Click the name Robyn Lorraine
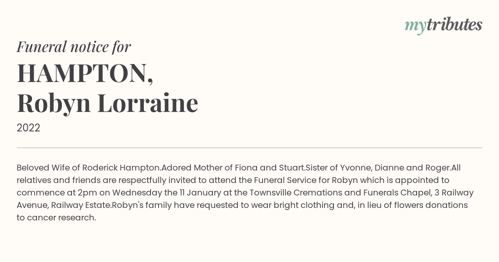The height and width of the screenshot is (262, 499). [107, 103]
